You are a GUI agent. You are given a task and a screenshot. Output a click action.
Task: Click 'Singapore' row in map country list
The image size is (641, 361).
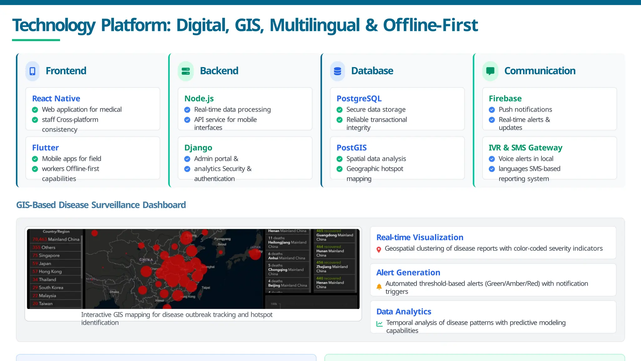pos(56,255)
